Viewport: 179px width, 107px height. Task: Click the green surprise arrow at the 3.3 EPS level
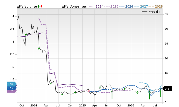pos(26,35)
